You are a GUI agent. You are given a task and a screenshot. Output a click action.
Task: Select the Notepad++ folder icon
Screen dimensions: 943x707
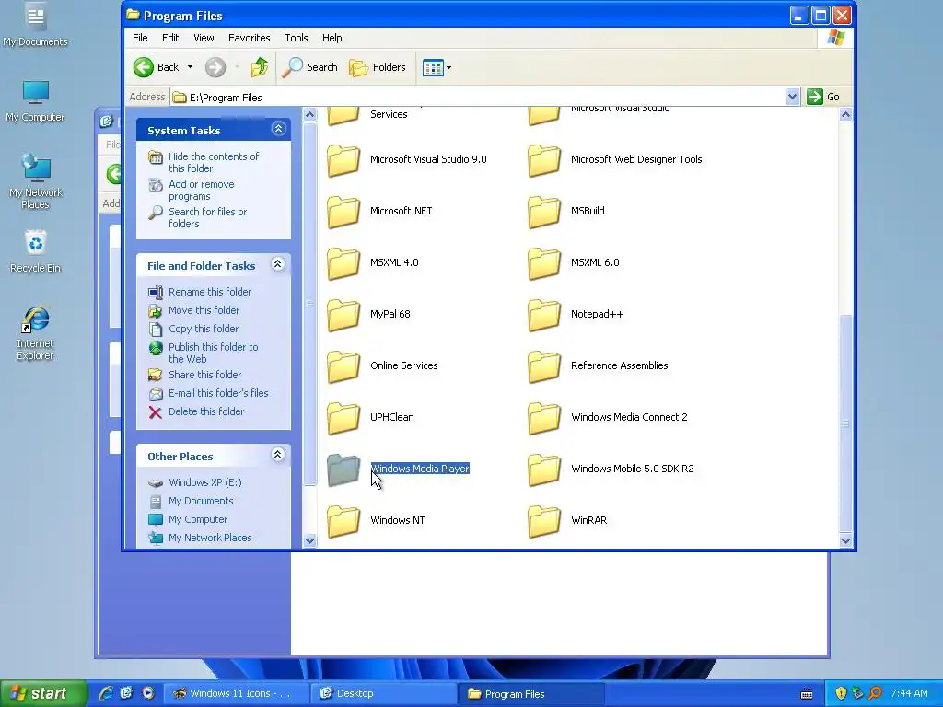coord(544,316)
